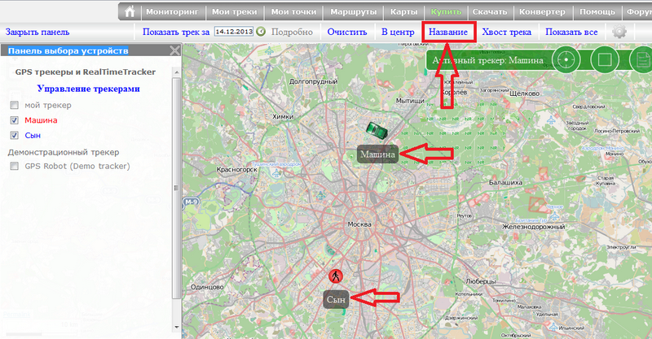Click the track date input field
Viewport: 652px width, 339px height.
[x=233, y=32]
